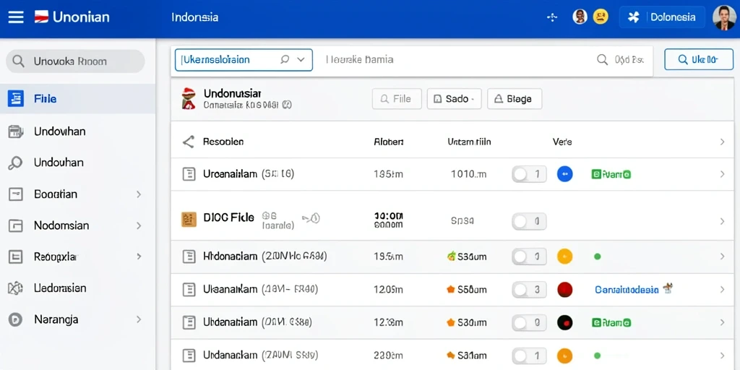The width and height of the screenshot is (740, 370).
Task: Click the red circle in Ukeanaikam row
Action: click(x=565, y=290)
